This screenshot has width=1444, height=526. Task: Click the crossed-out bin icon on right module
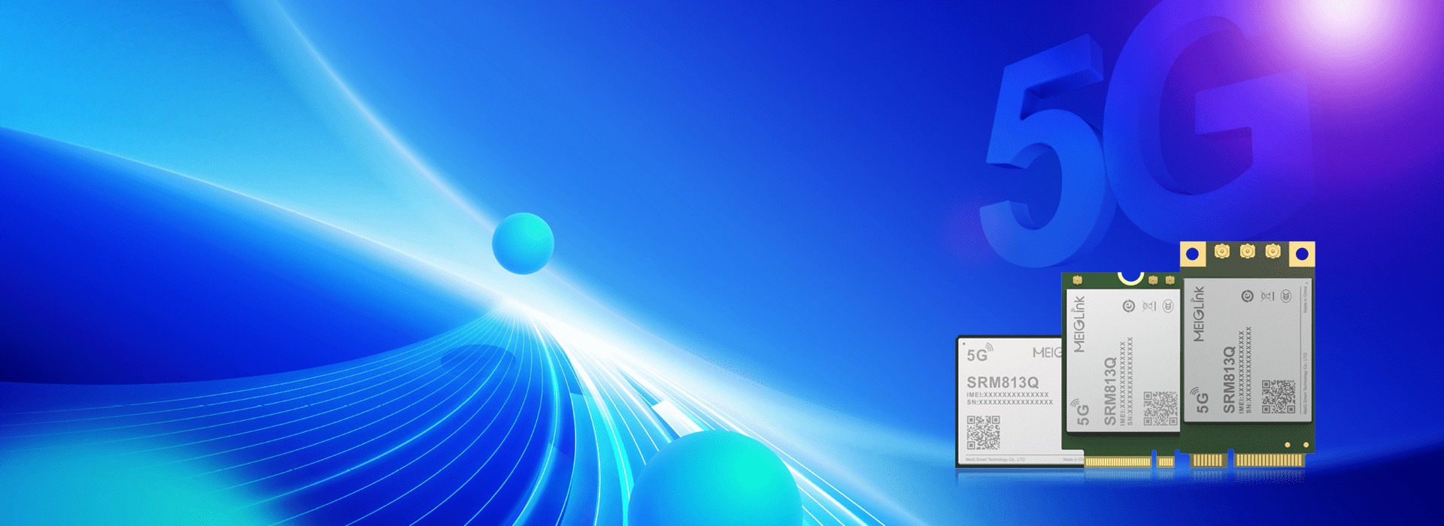click(1267, 296)
